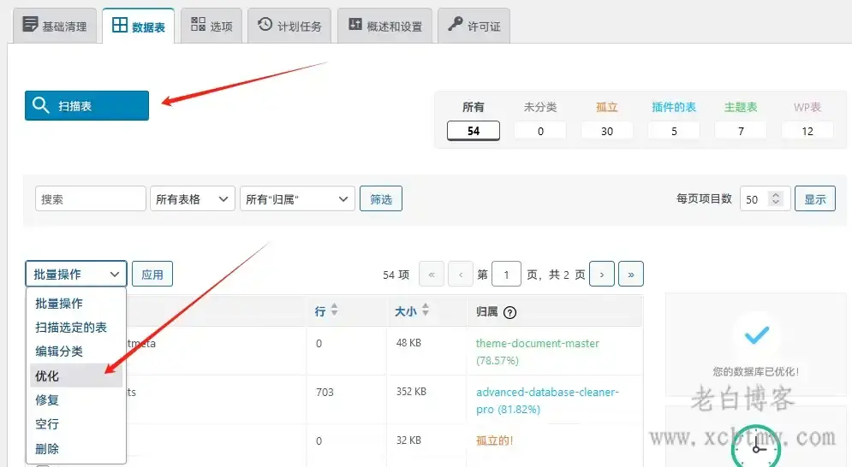The height and width of the screenshot is (467, 852).
Task: Click the table icon on the 数据表 tab
Action: click(120, 25)
